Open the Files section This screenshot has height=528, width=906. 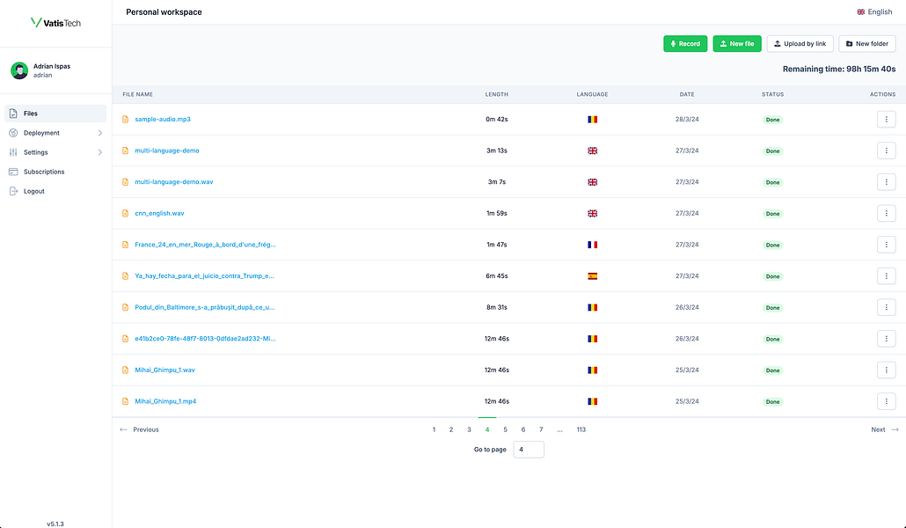point(55,114)
